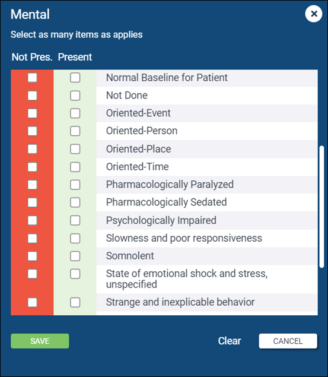Check Present for Somnolent

75,256
